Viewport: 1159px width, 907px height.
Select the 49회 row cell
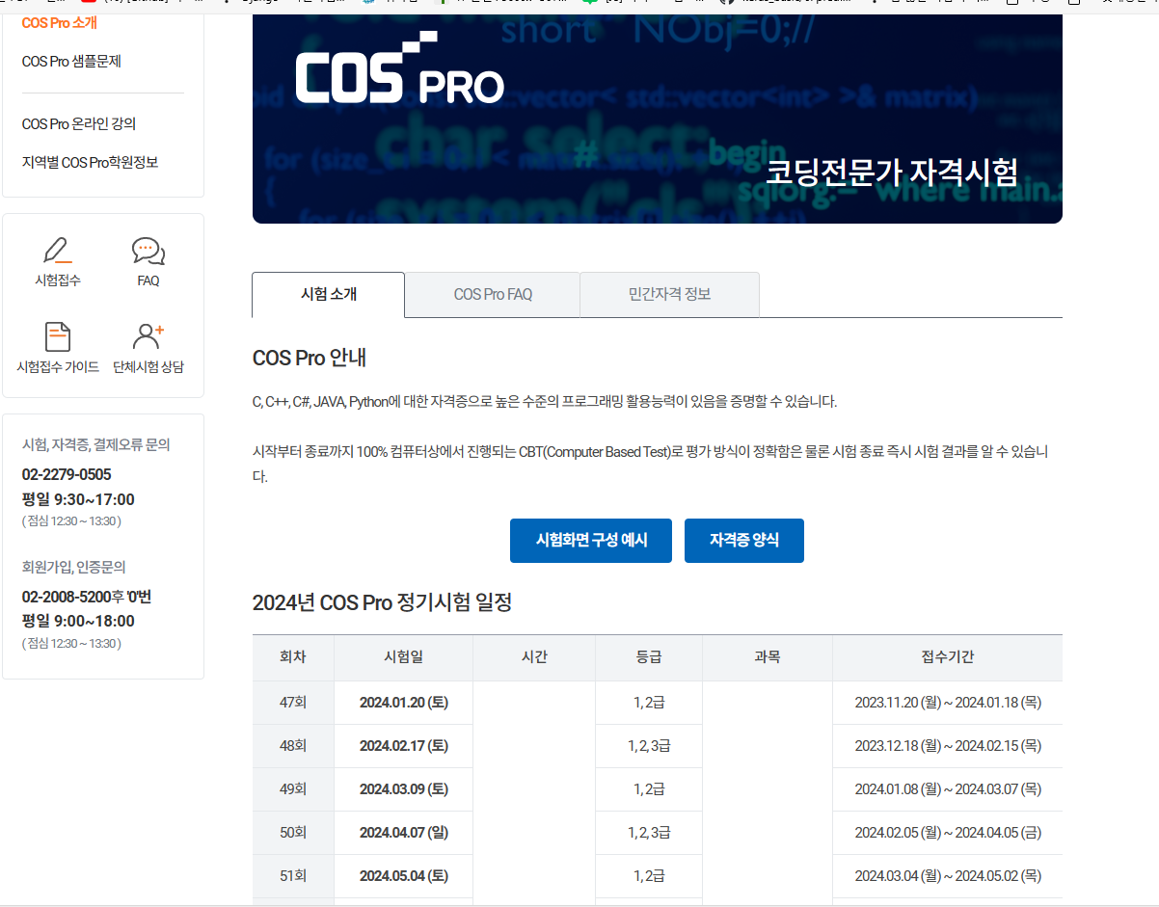[x=293, y=789]
